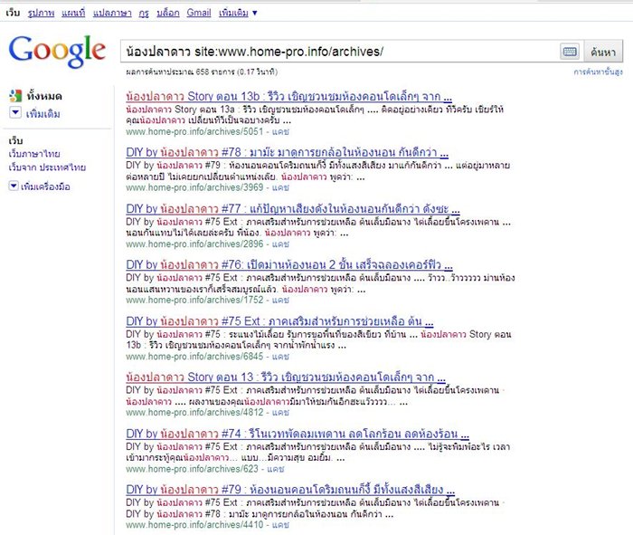Open Gmail in top navigation
Image resolution: width=633 pixels, height=535 pixels.
tap(199, 13)
